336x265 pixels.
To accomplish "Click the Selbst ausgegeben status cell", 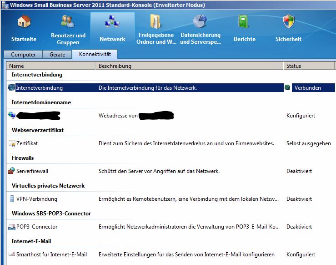I will pyautogui.click(x=309, y=143).
